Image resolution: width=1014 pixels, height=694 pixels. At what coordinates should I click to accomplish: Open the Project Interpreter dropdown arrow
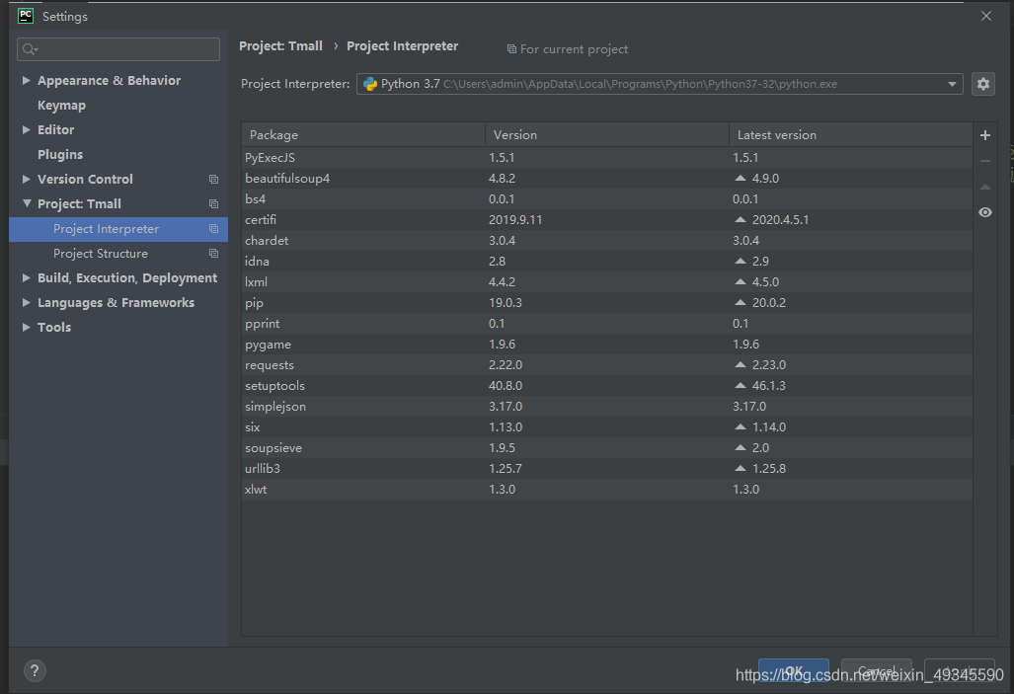(x=952, y=84)
